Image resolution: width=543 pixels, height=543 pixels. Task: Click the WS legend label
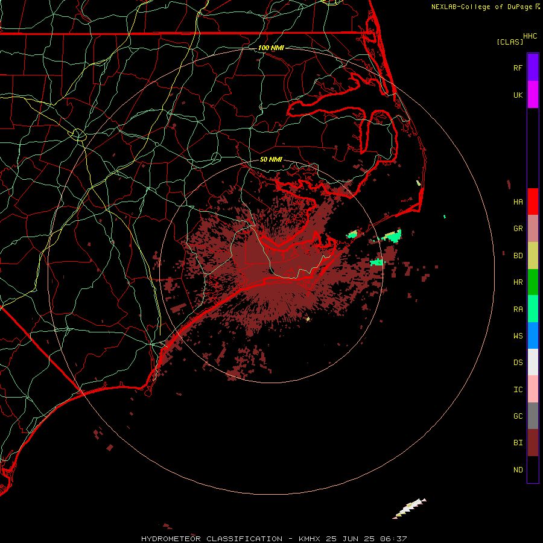tap(518, 335)
